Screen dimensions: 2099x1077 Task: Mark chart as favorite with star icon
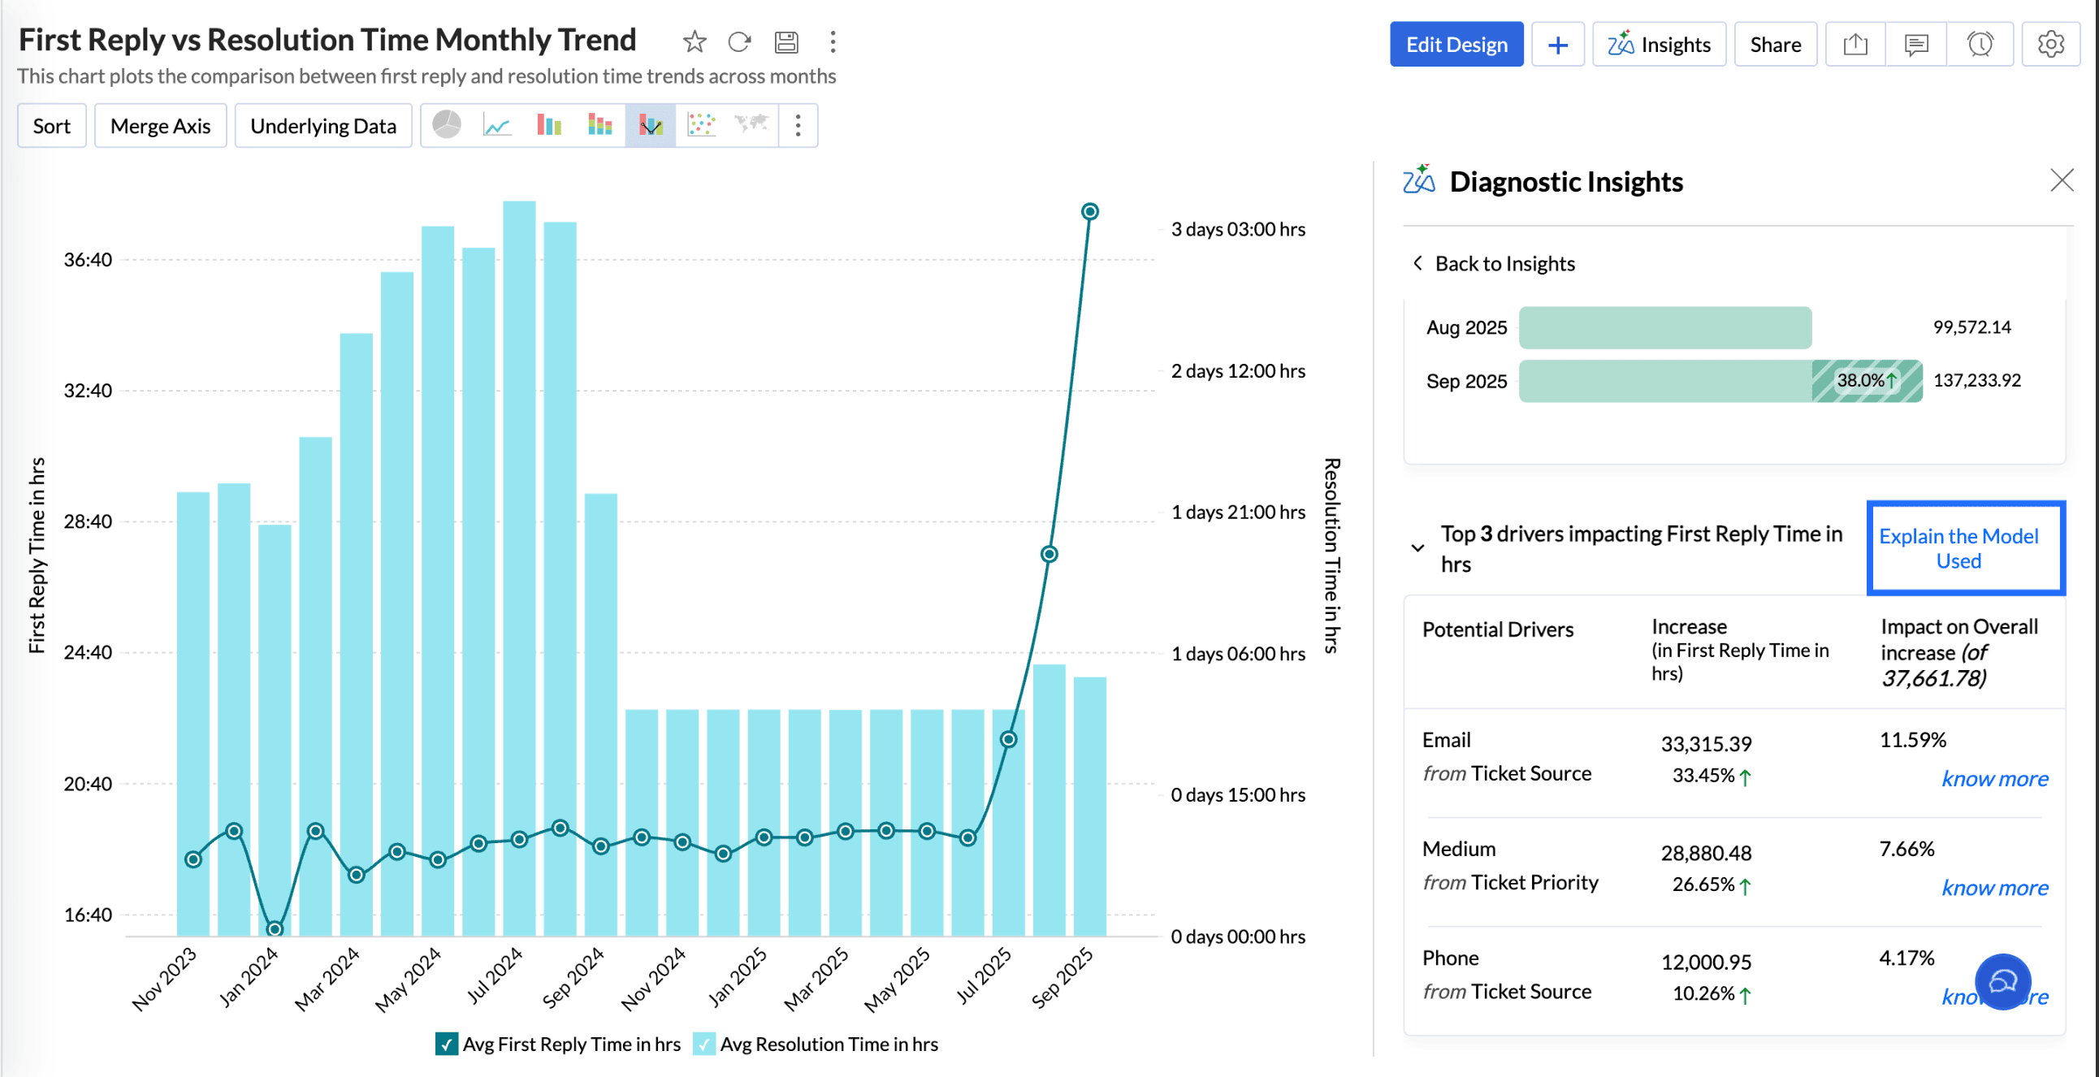pyautogui.click(x=695, y=41)
